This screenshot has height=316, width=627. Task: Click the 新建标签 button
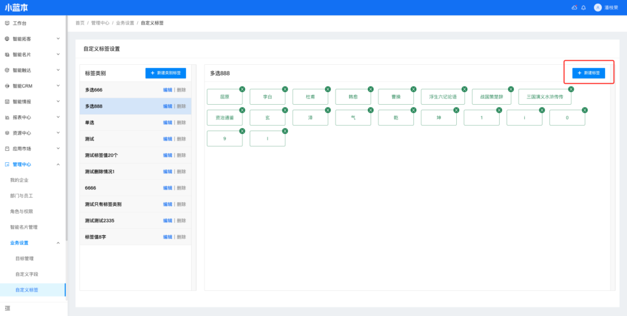(x=588, y=73)
